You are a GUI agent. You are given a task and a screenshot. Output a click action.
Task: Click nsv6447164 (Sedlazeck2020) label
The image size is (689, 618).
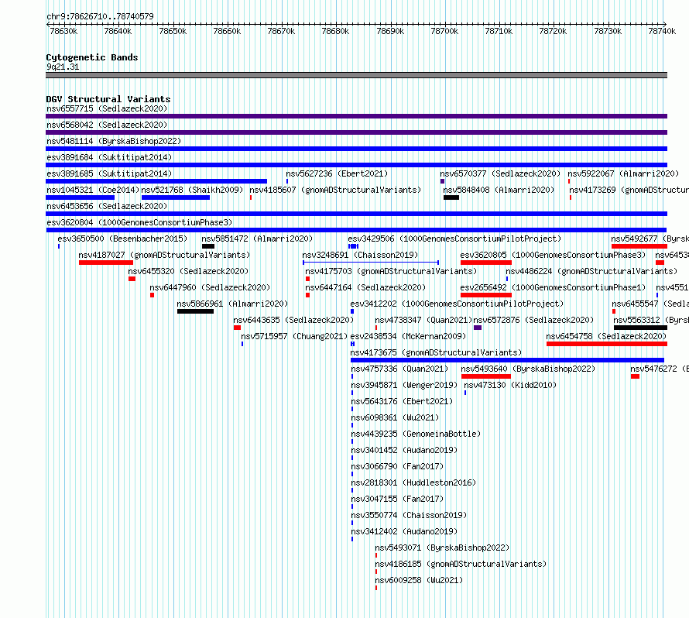coord(365,287)
